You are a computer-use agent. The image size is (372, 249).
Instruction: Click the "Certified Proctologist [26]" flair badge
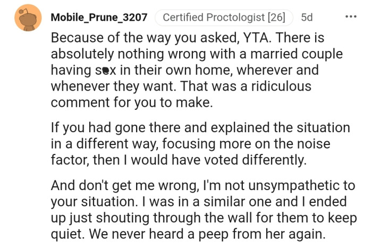point(224,18)
